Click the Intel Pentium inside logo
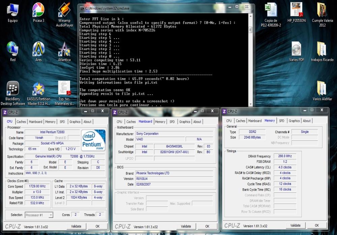The image size is (337, 235). [93, 140]
